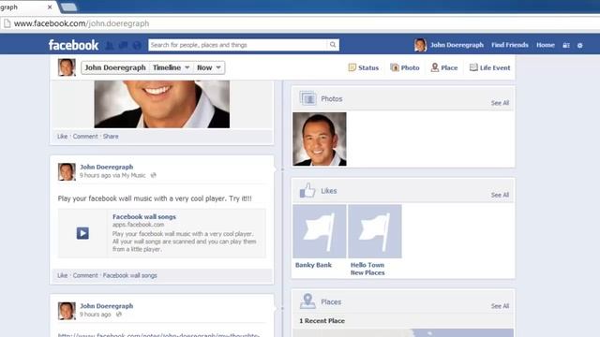Click Photos section heading

331,99
